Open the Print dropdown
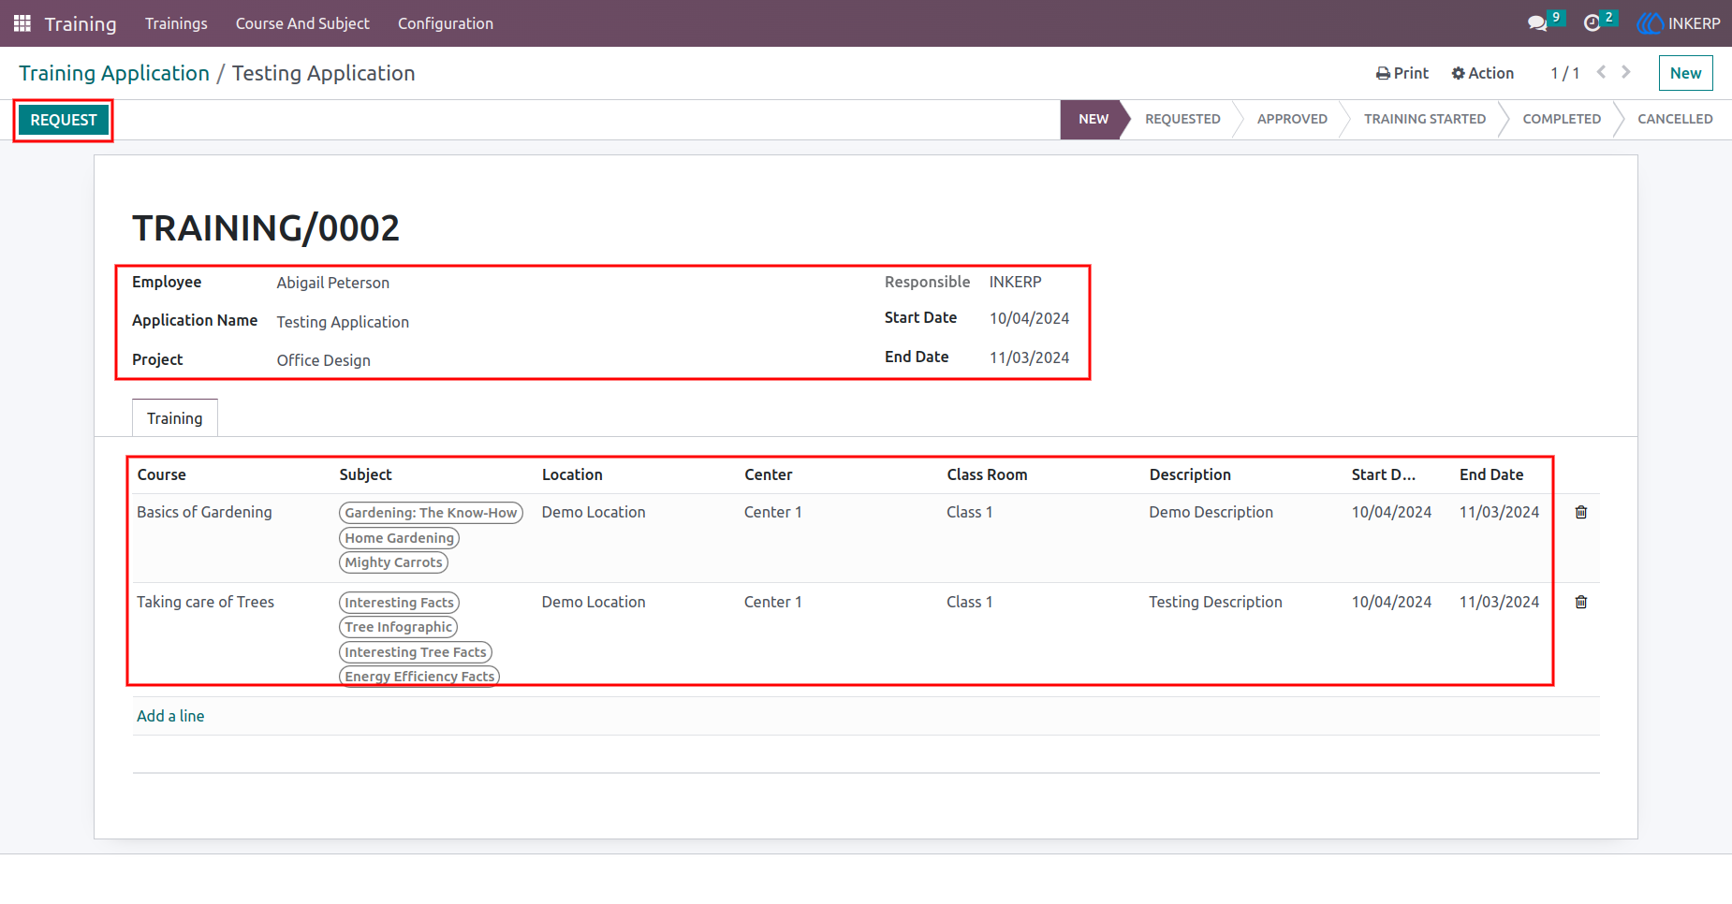This screenshot has width=1732, height=904. tap(1402, 73)
